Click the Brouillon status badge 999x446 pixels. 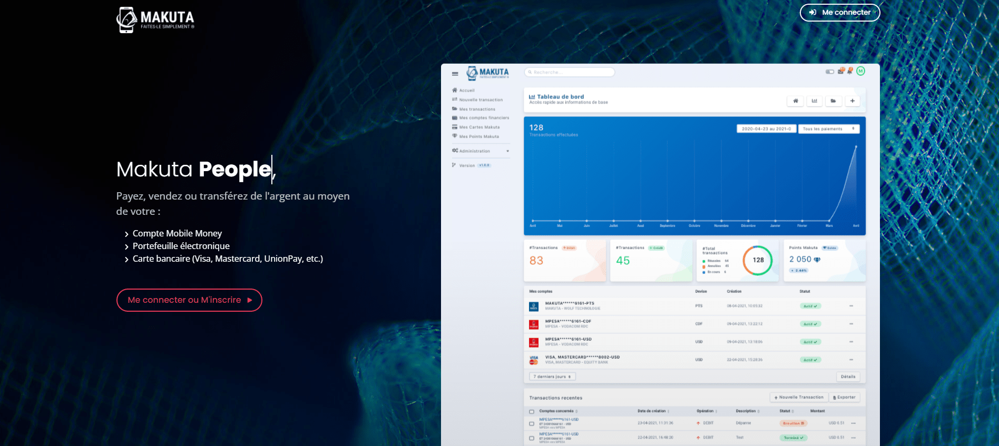tap(793, 423)
